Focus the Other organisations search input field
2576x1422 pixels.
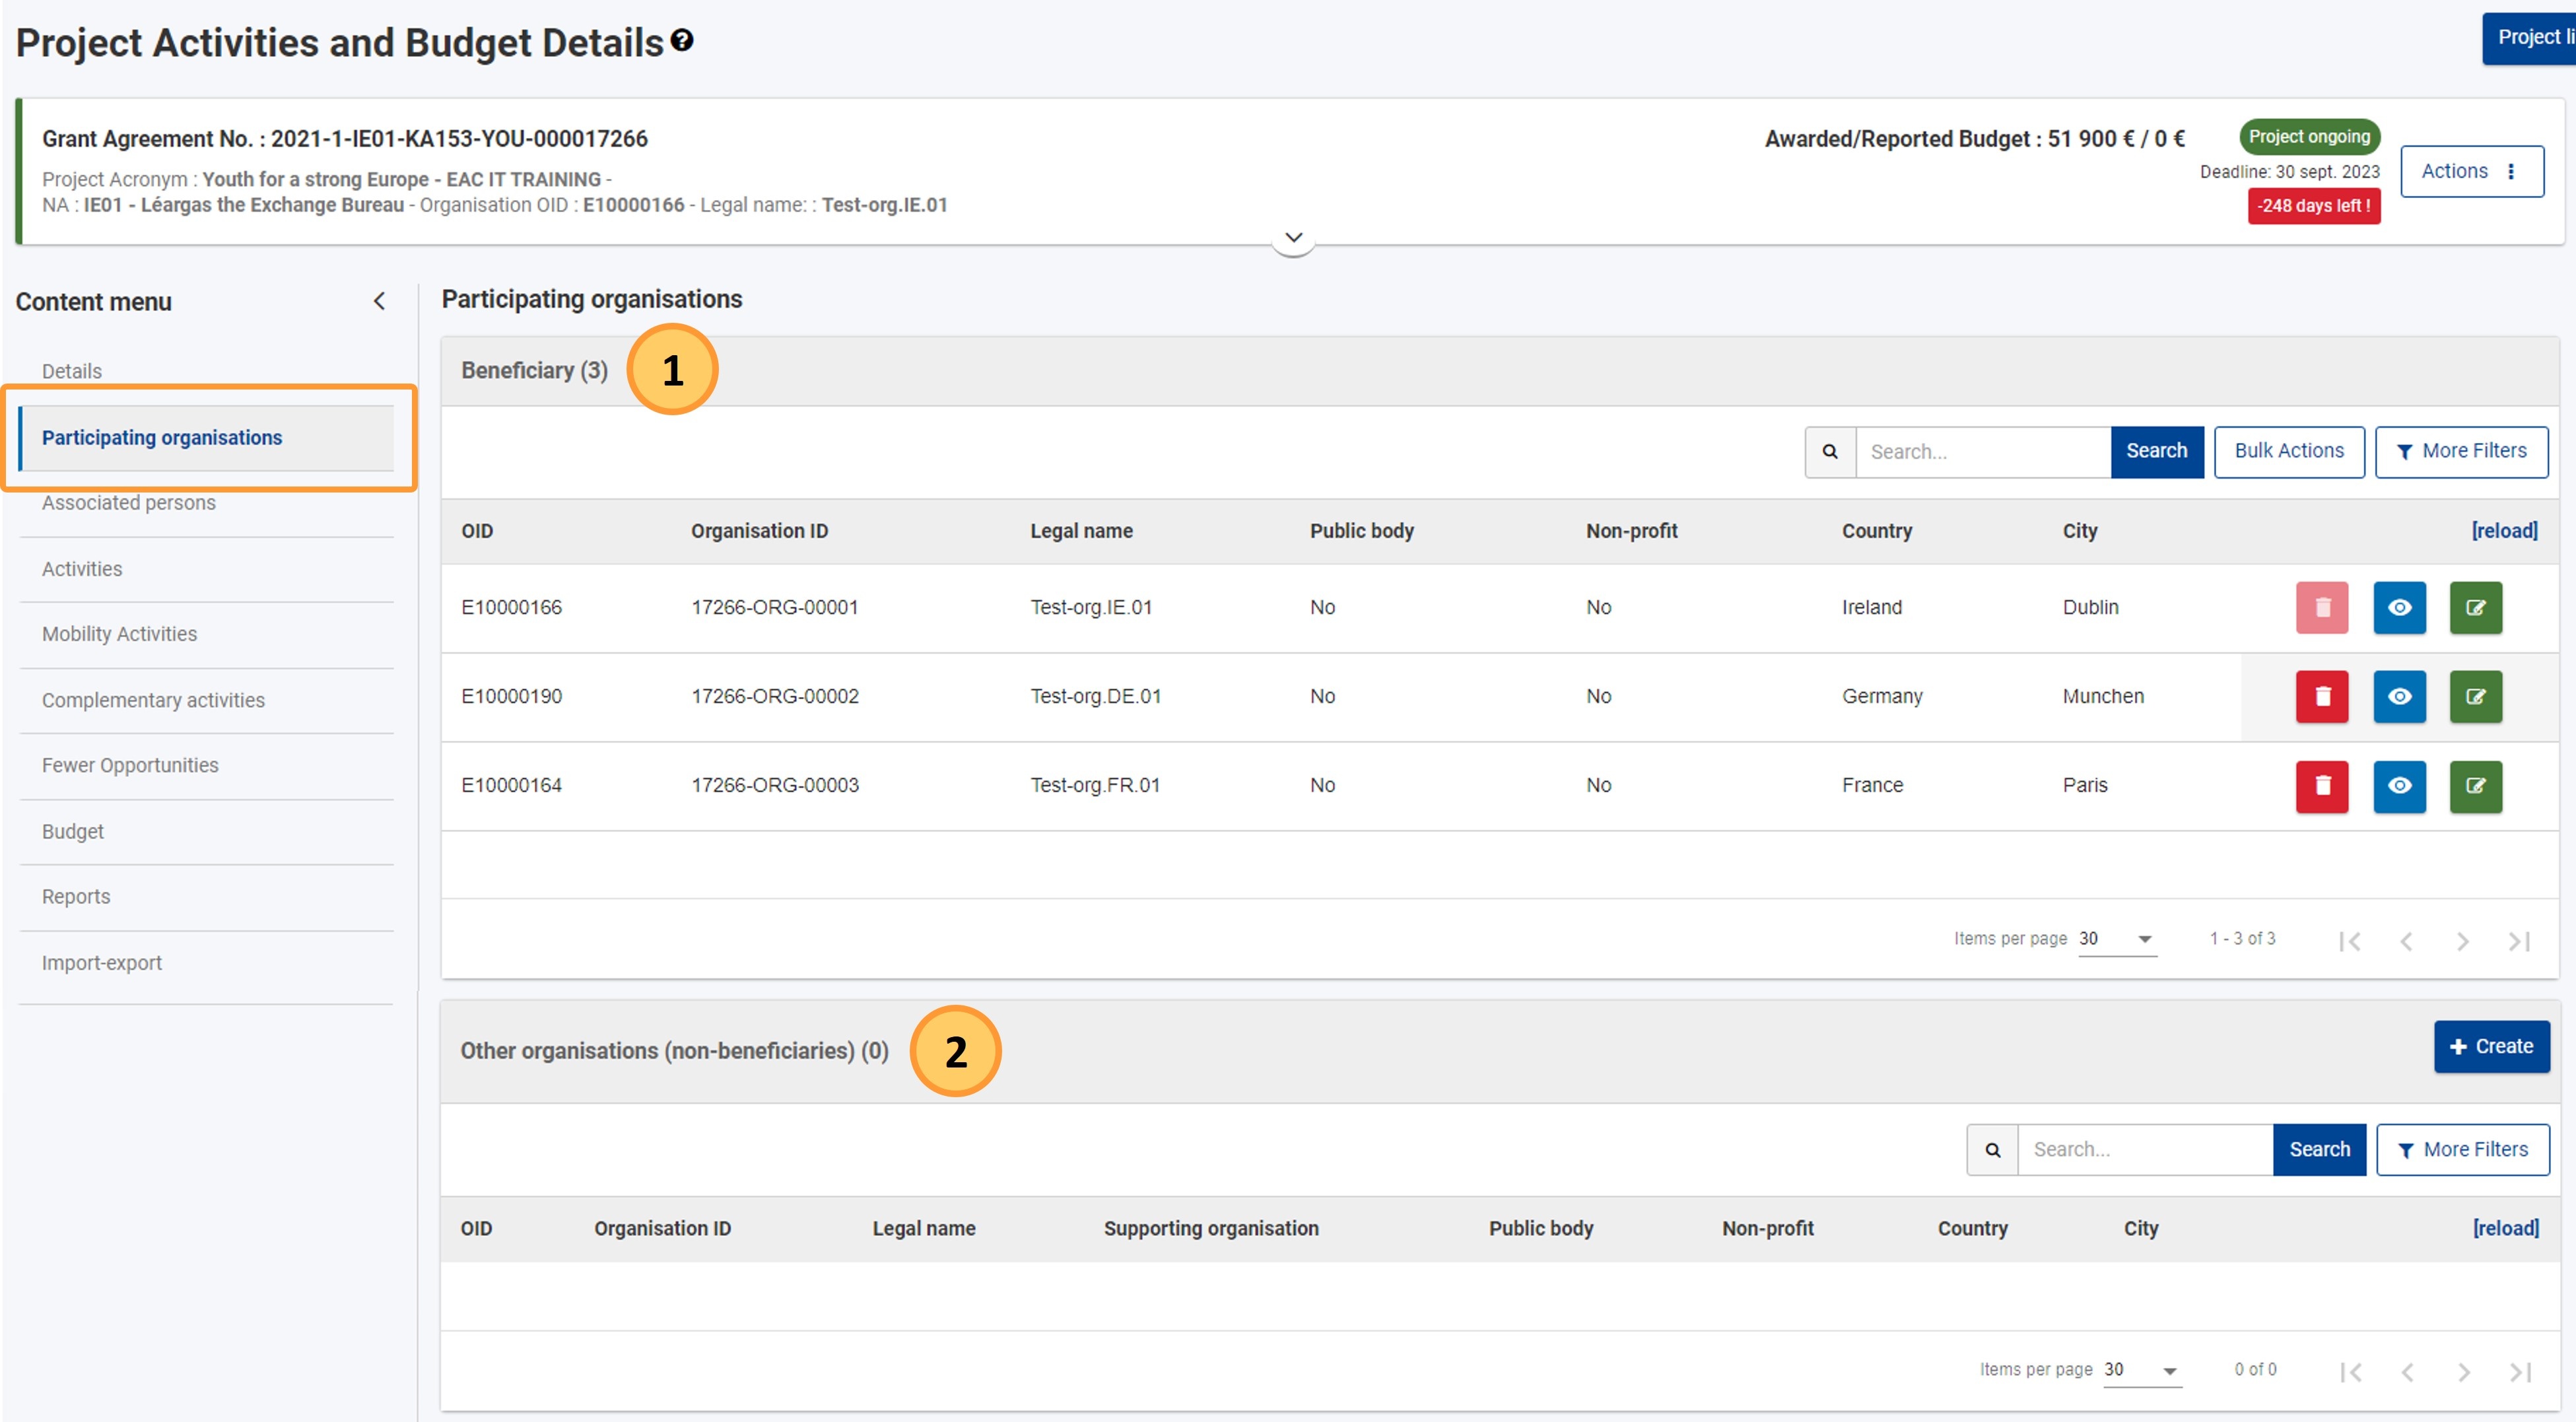tap(2145, 1149)
